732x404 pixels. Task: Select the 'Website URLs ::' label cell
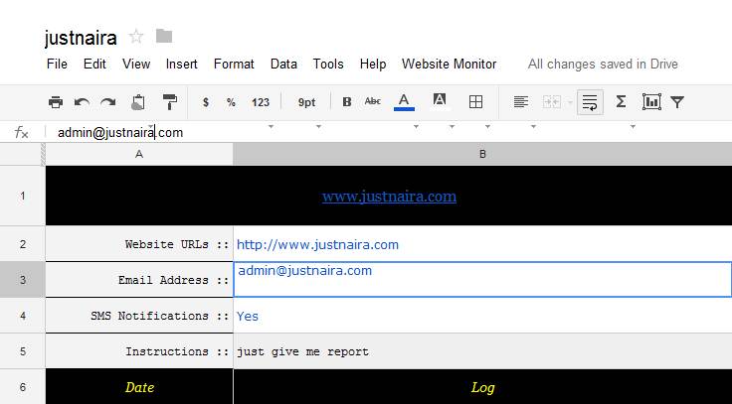[139, 244]
